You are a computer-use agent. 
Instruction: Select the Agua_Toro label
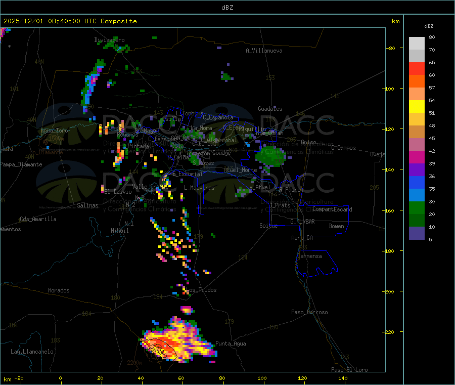[x=54, y=131]
